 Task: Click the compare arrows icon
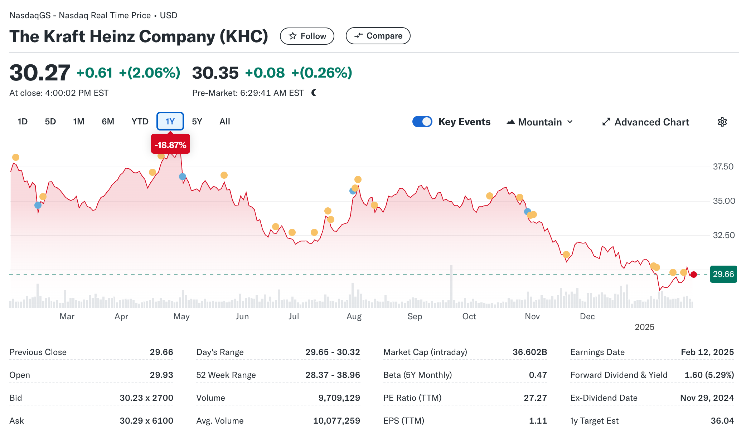click(358, 36)
